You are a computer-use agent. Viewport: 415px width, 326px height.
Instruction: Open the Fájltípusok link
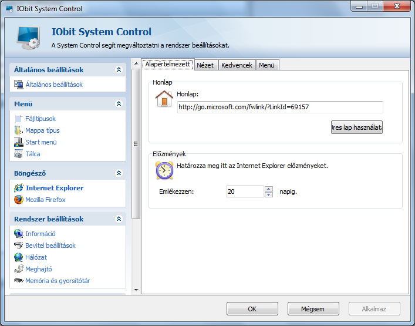41,119
